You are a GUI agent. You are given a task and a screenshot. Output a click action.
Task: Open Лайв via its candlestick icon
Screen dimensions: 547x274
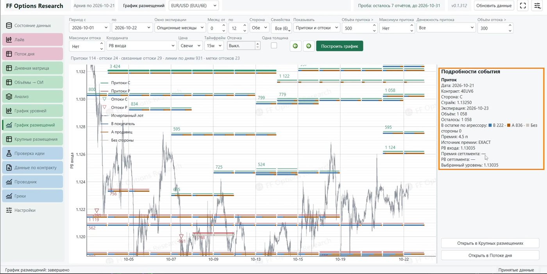(9, 40)
